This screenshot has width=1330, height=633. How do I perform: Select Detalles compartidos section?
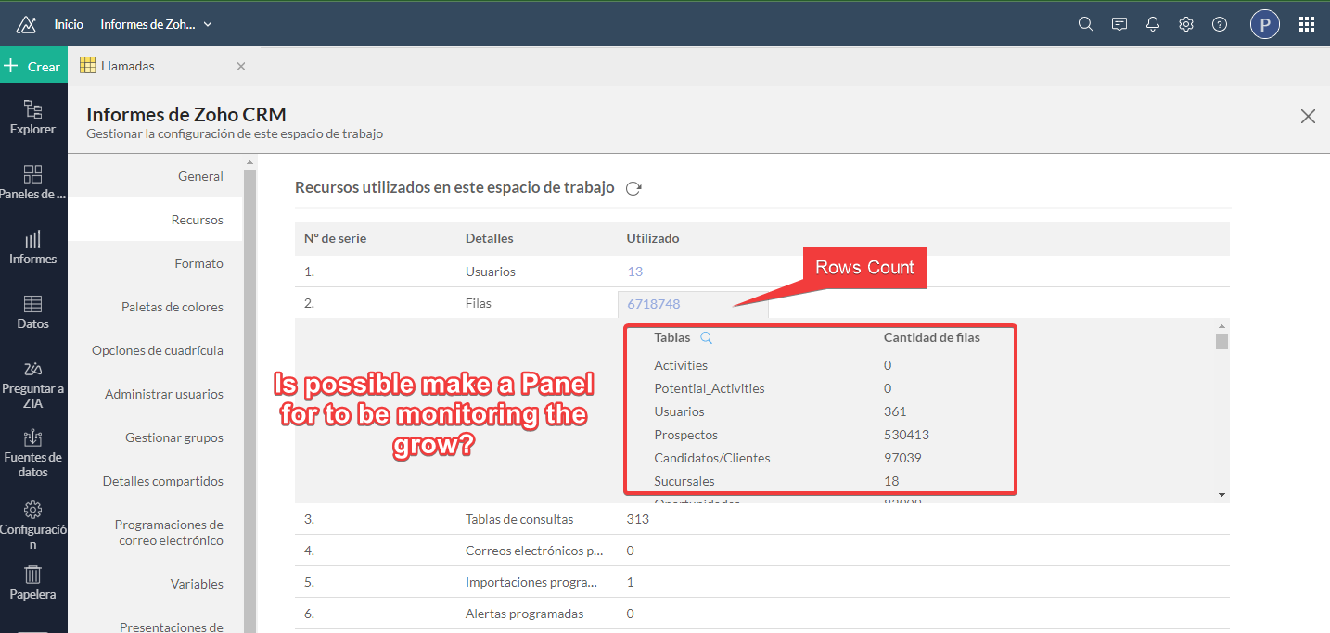(x=156, y=481)
